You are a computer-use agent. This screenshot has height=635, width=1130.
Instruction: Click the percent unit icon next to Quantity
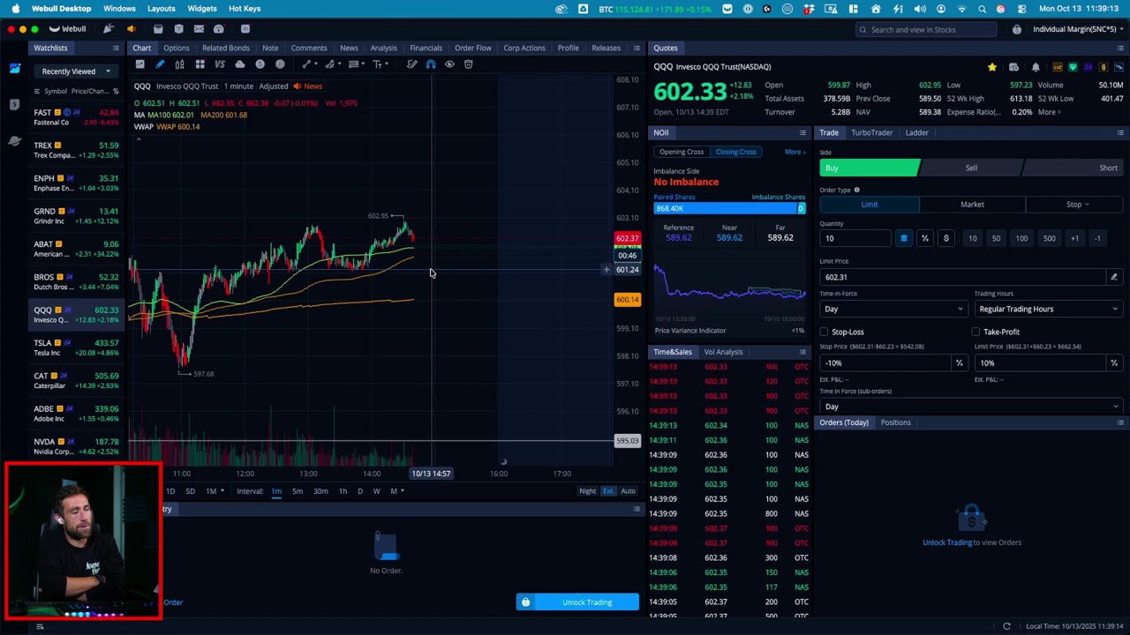[x=924, y=238]
